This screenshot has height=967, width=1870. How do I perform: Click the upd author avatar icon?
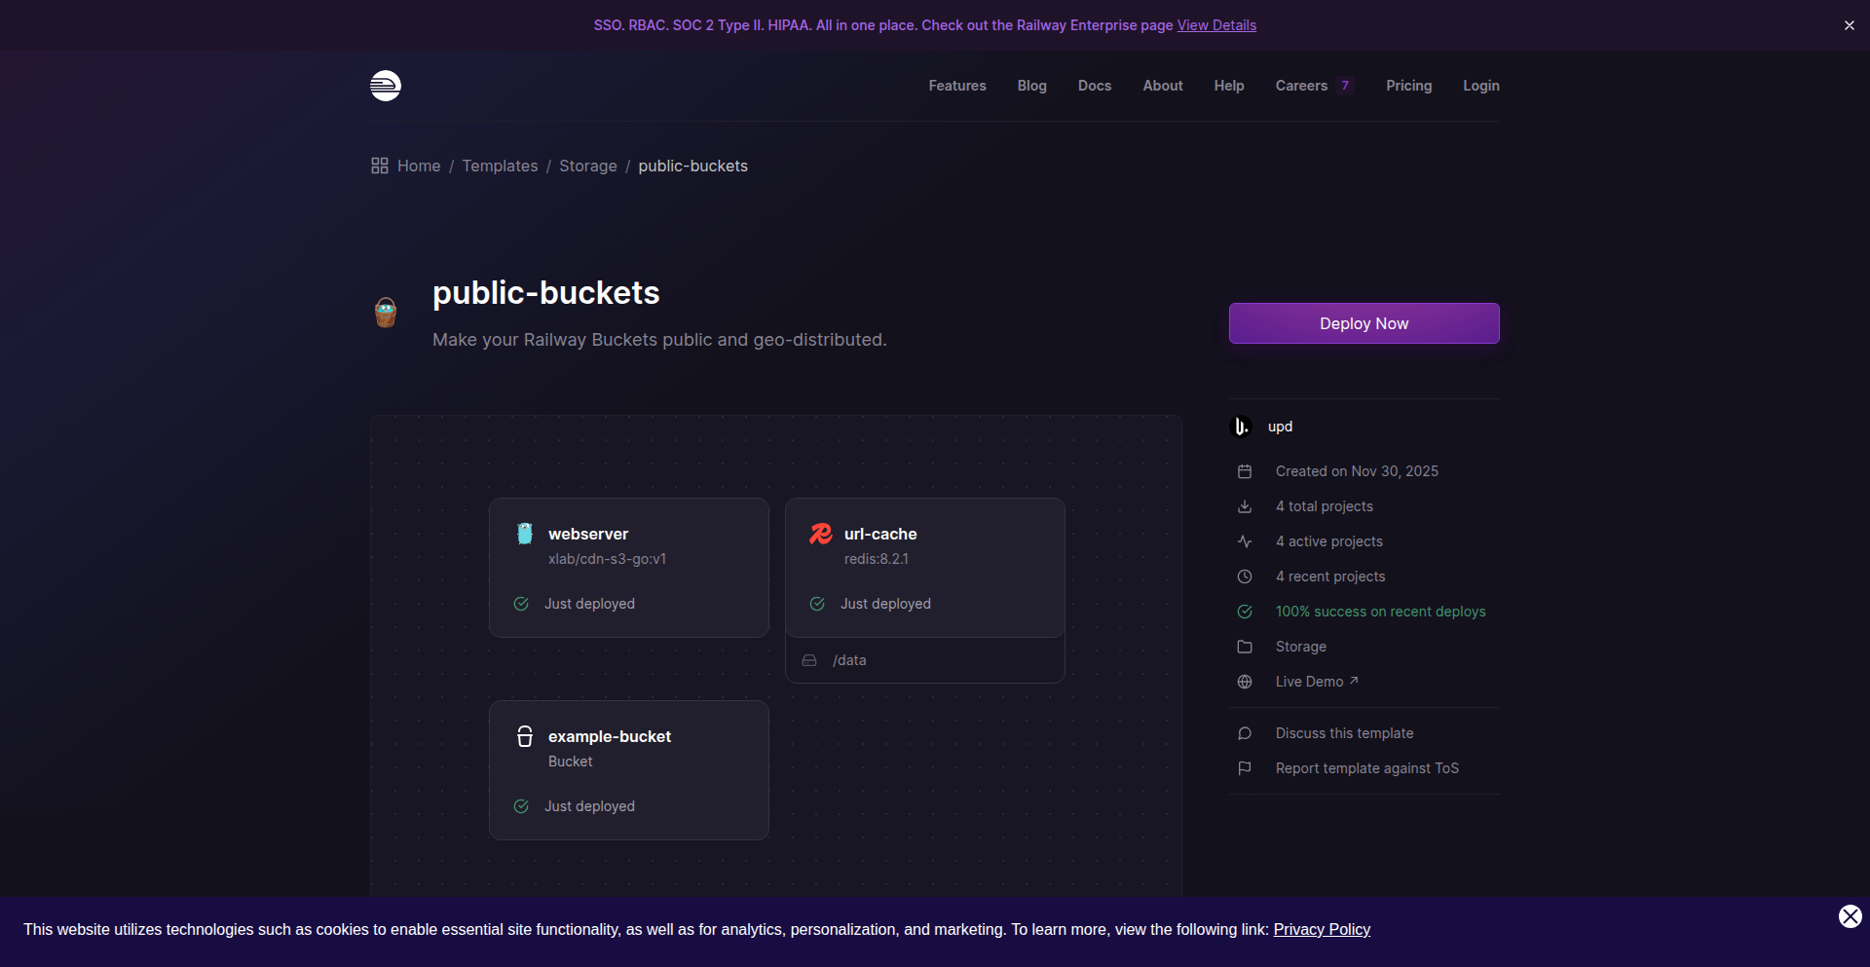tap(1242, 427)
